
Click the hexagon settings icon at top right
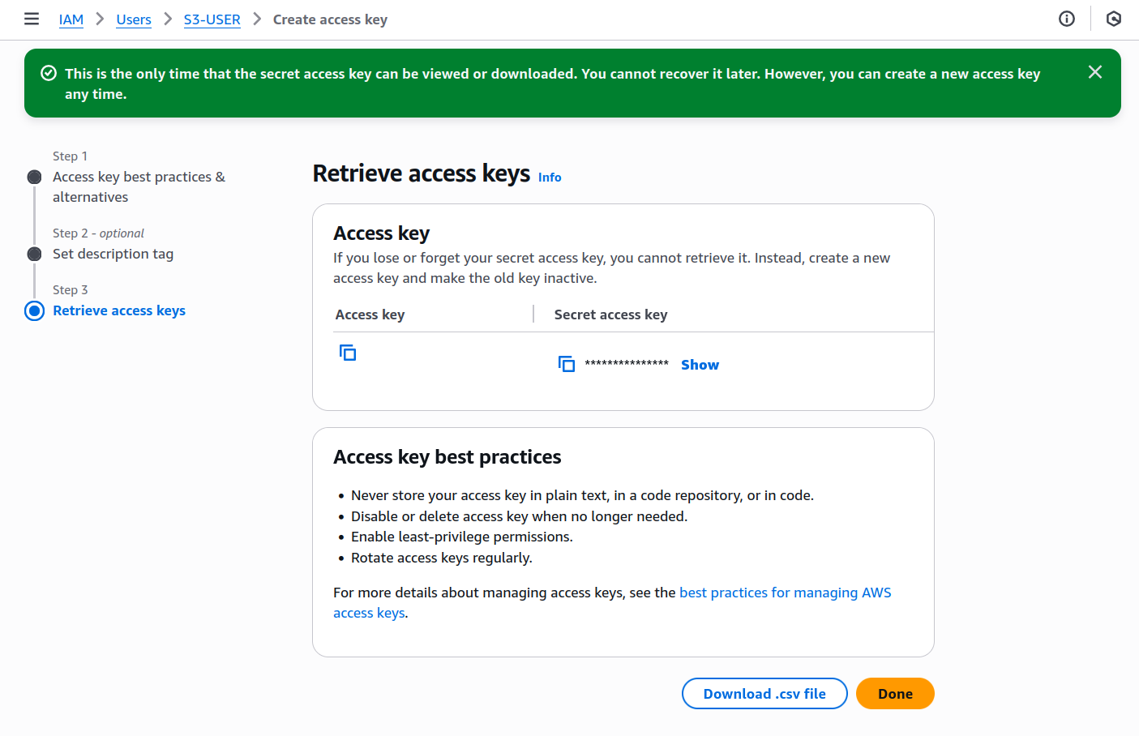pyautogui.click(x=1114, y=19)
